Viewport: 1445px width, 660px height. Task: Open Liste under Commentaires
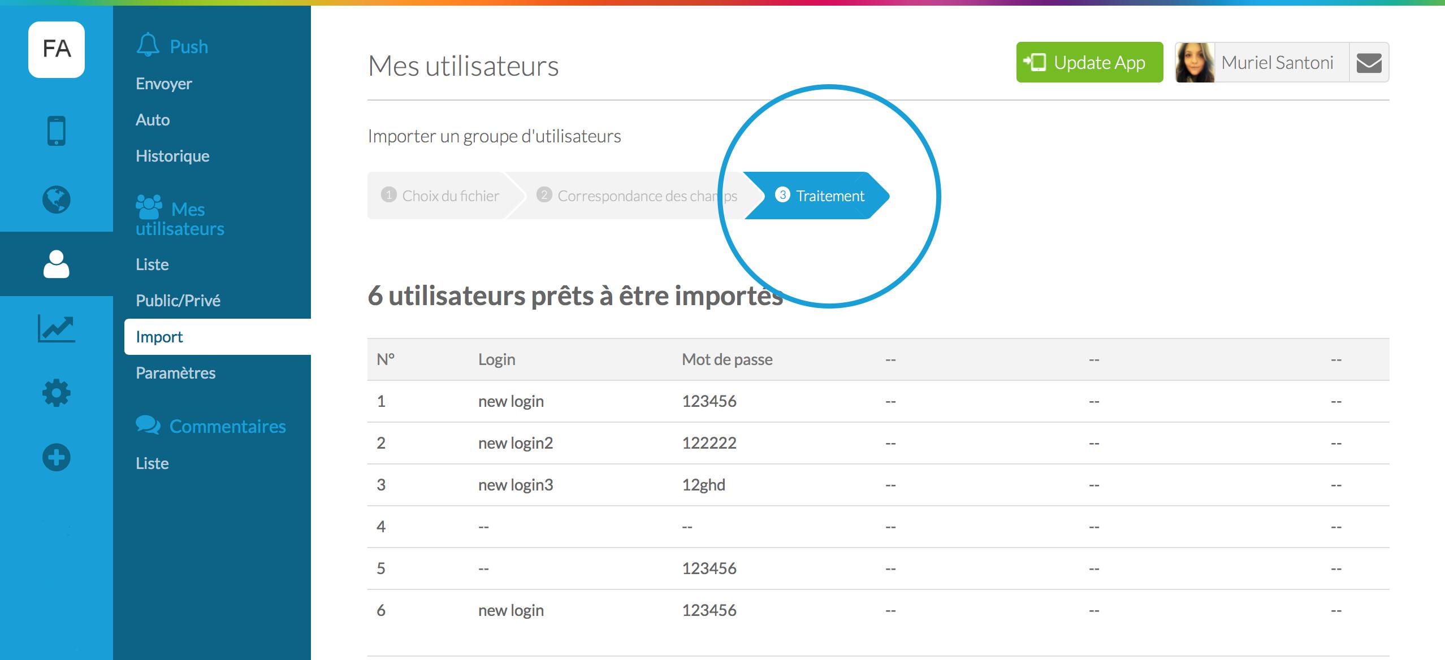coord(152,463)
